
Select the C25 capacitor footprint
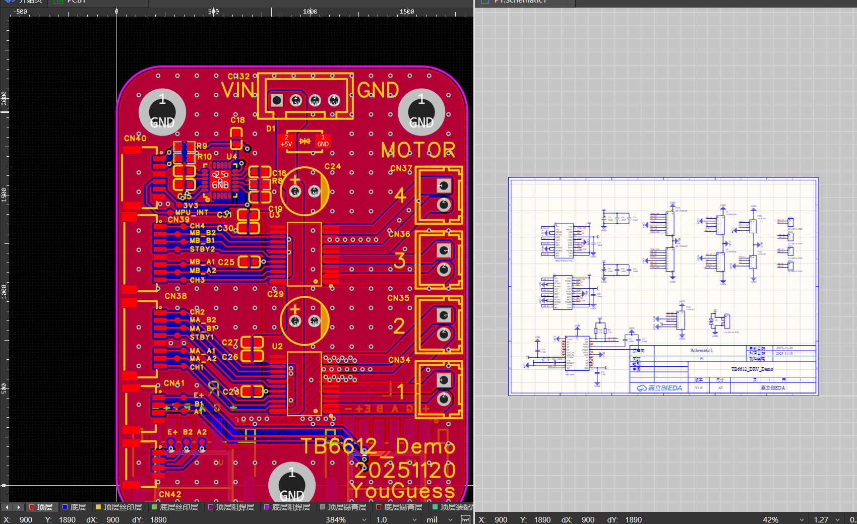click(249, 262)
